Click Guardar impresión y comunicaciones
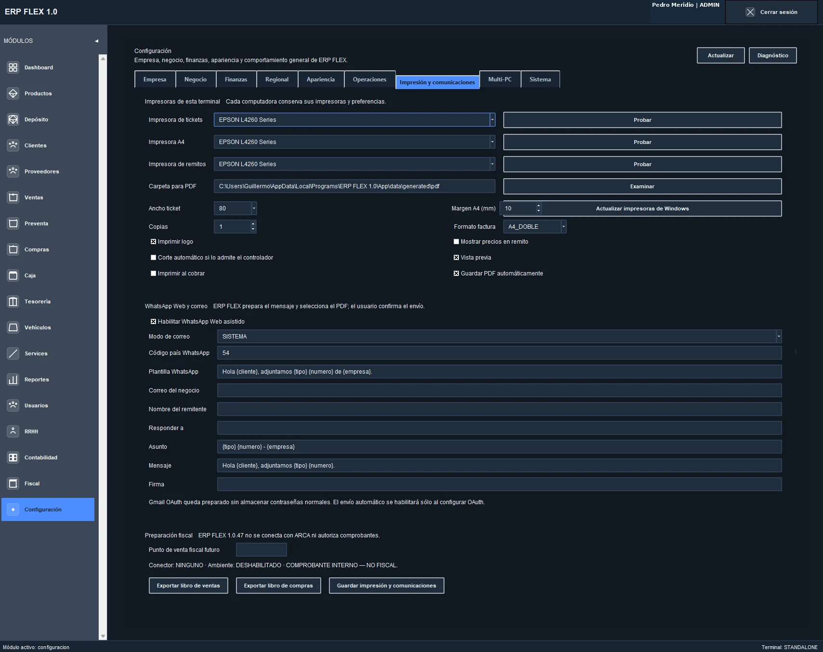Screen dimensions: 823x652 coord(386,586)
